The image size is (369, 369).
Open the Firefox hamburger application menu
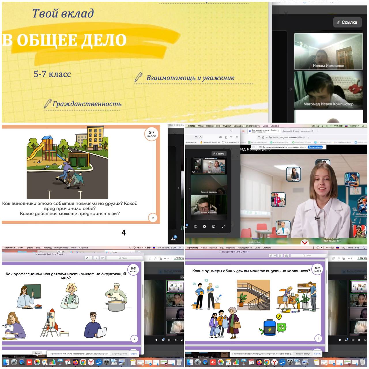tap(237, 137)
